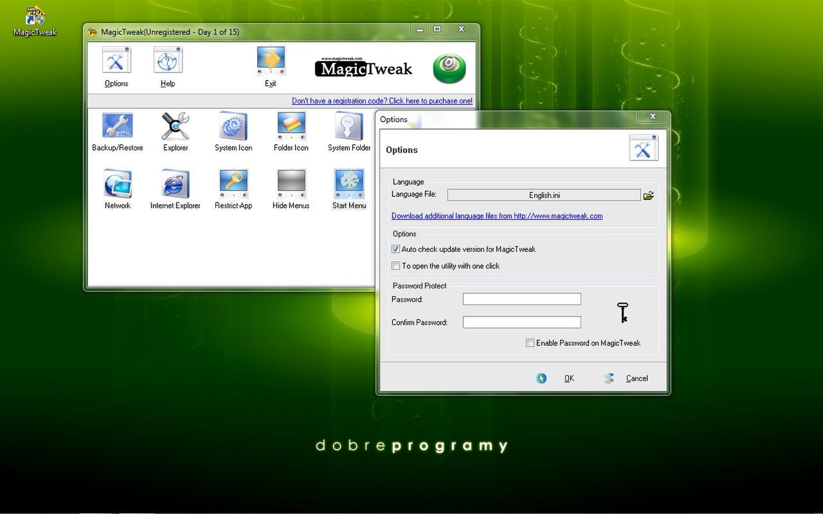The width and height of the screenshot is (823, 514).
Task: Click into the Confirm Password field
Action: tap(521, 323)
